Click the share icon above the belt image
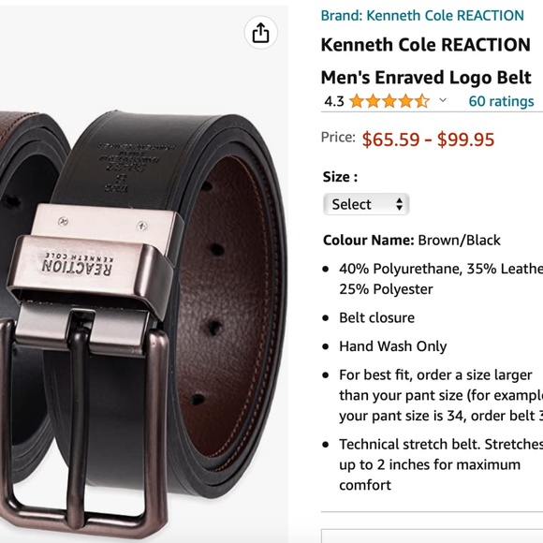 pyautogui.click(x=260, y=33)
